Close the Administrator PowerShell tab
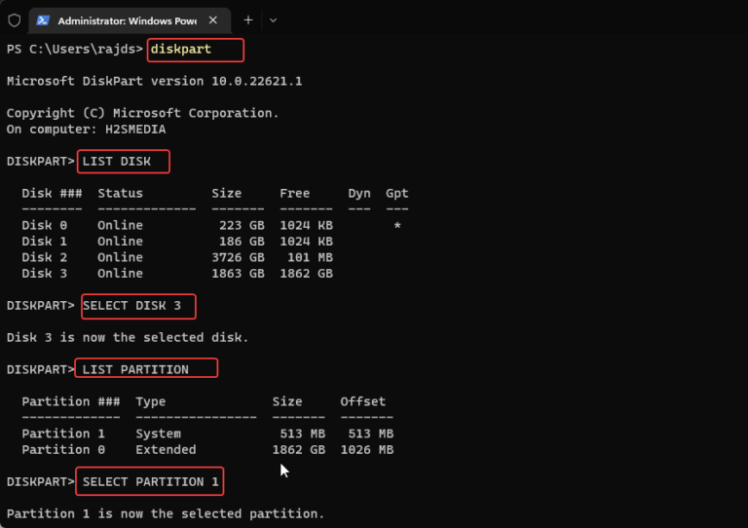Viewport: 748px width, 528px height. click(x=212, y=20)
